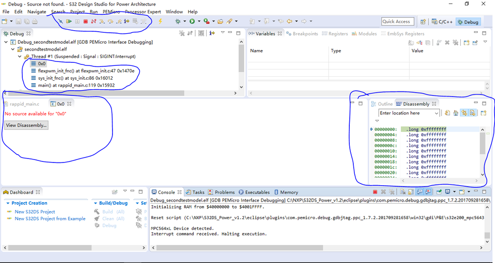Open the Navigate menu
Image resolution: width=495 pixels, height=263 pixels.
(37, 12)
